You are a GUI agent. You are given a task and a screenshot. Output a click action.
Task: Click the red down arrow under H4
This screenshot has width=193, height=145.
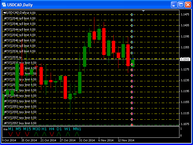[52, 134]
